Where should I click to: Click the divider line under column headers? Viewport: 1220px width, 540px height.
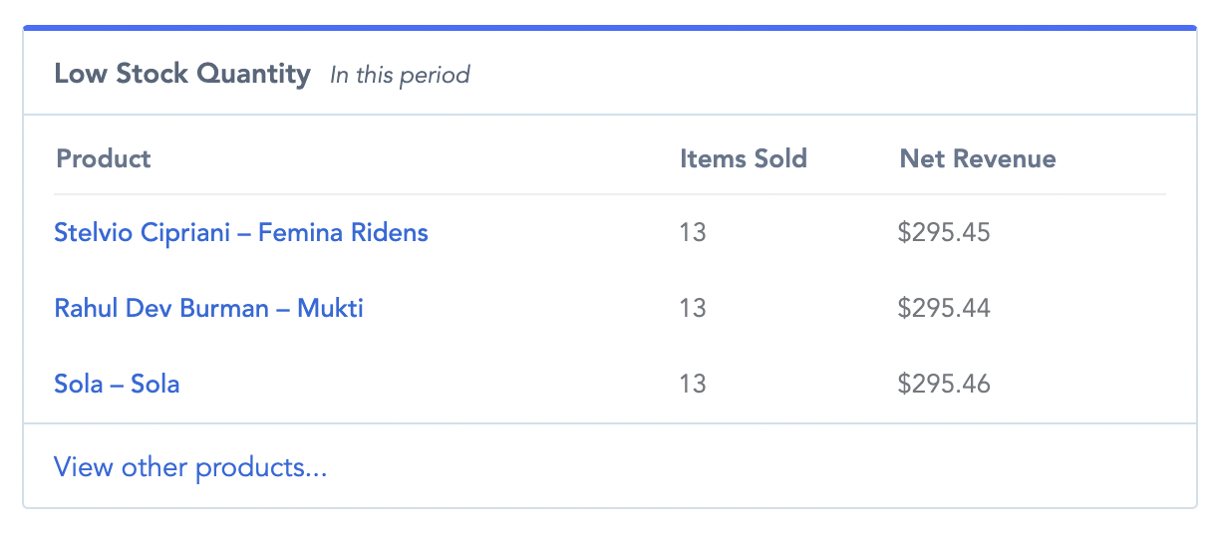[610, 194]
